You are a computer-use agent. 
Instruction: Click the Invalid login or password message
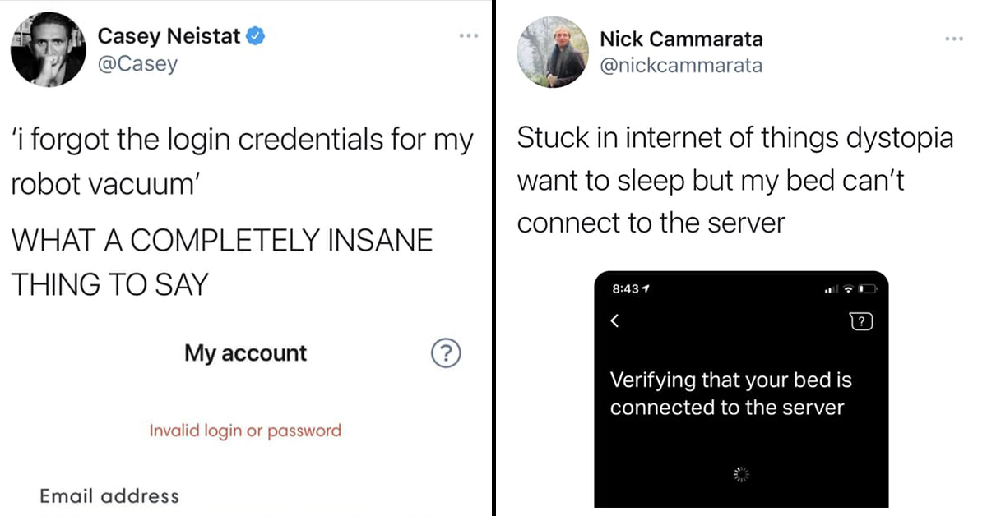click(x=245, y=430)
